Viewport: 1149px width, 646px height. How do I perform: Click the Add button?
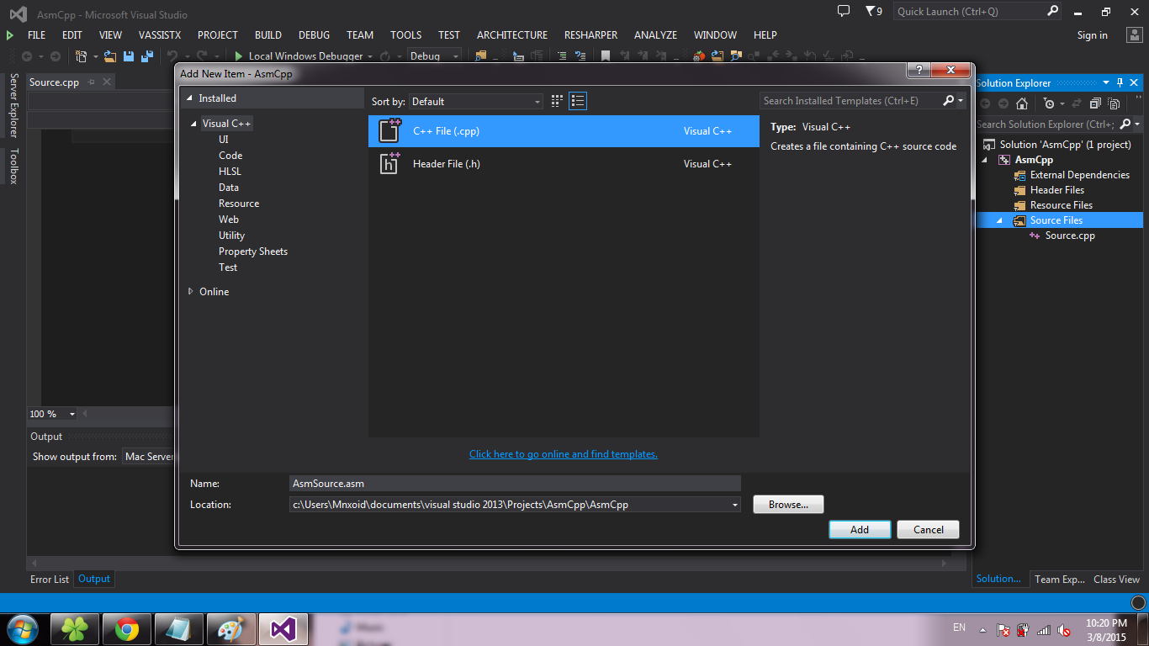860,530
